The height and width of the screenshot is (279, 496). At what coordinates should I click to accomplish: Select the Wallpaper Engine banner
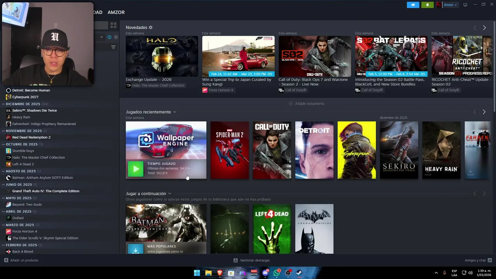(166, 140)
